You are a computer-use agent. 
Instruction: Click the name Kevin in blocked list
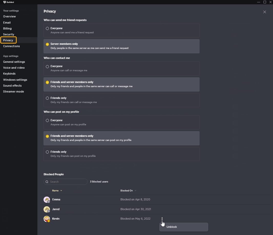pyautogui.click(x=56, y=219)
